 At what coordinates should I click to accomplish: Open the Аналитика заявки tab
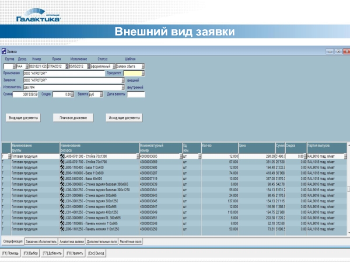tap(71, 241)
